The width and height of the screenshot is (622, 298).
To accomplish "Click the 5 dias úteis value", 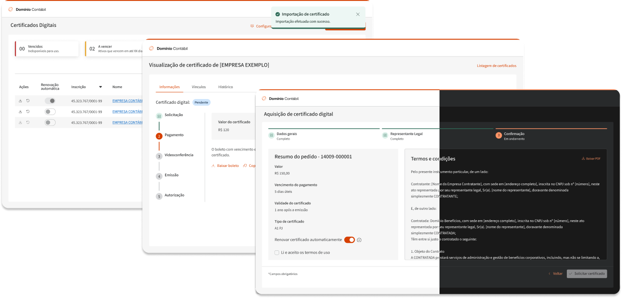I will [284, 191].
